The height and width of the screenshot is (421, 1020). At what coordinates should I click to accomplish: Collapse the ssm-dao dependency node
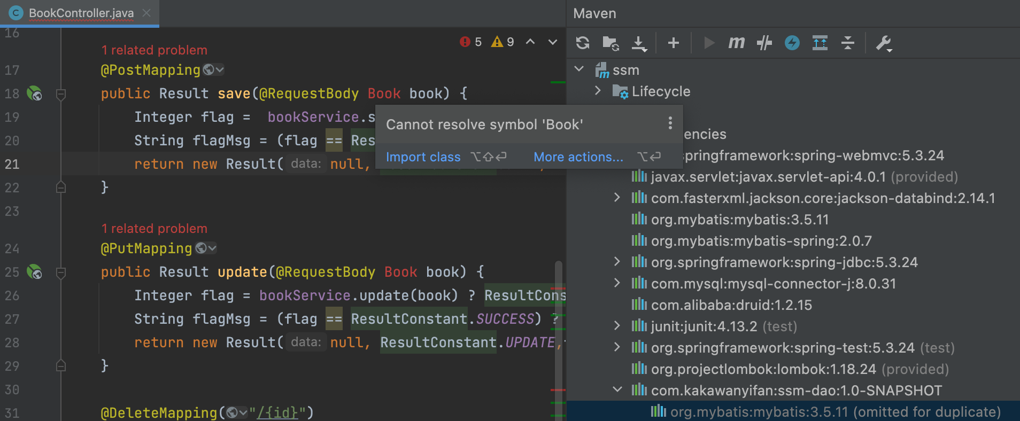click(x=617, y=390)
